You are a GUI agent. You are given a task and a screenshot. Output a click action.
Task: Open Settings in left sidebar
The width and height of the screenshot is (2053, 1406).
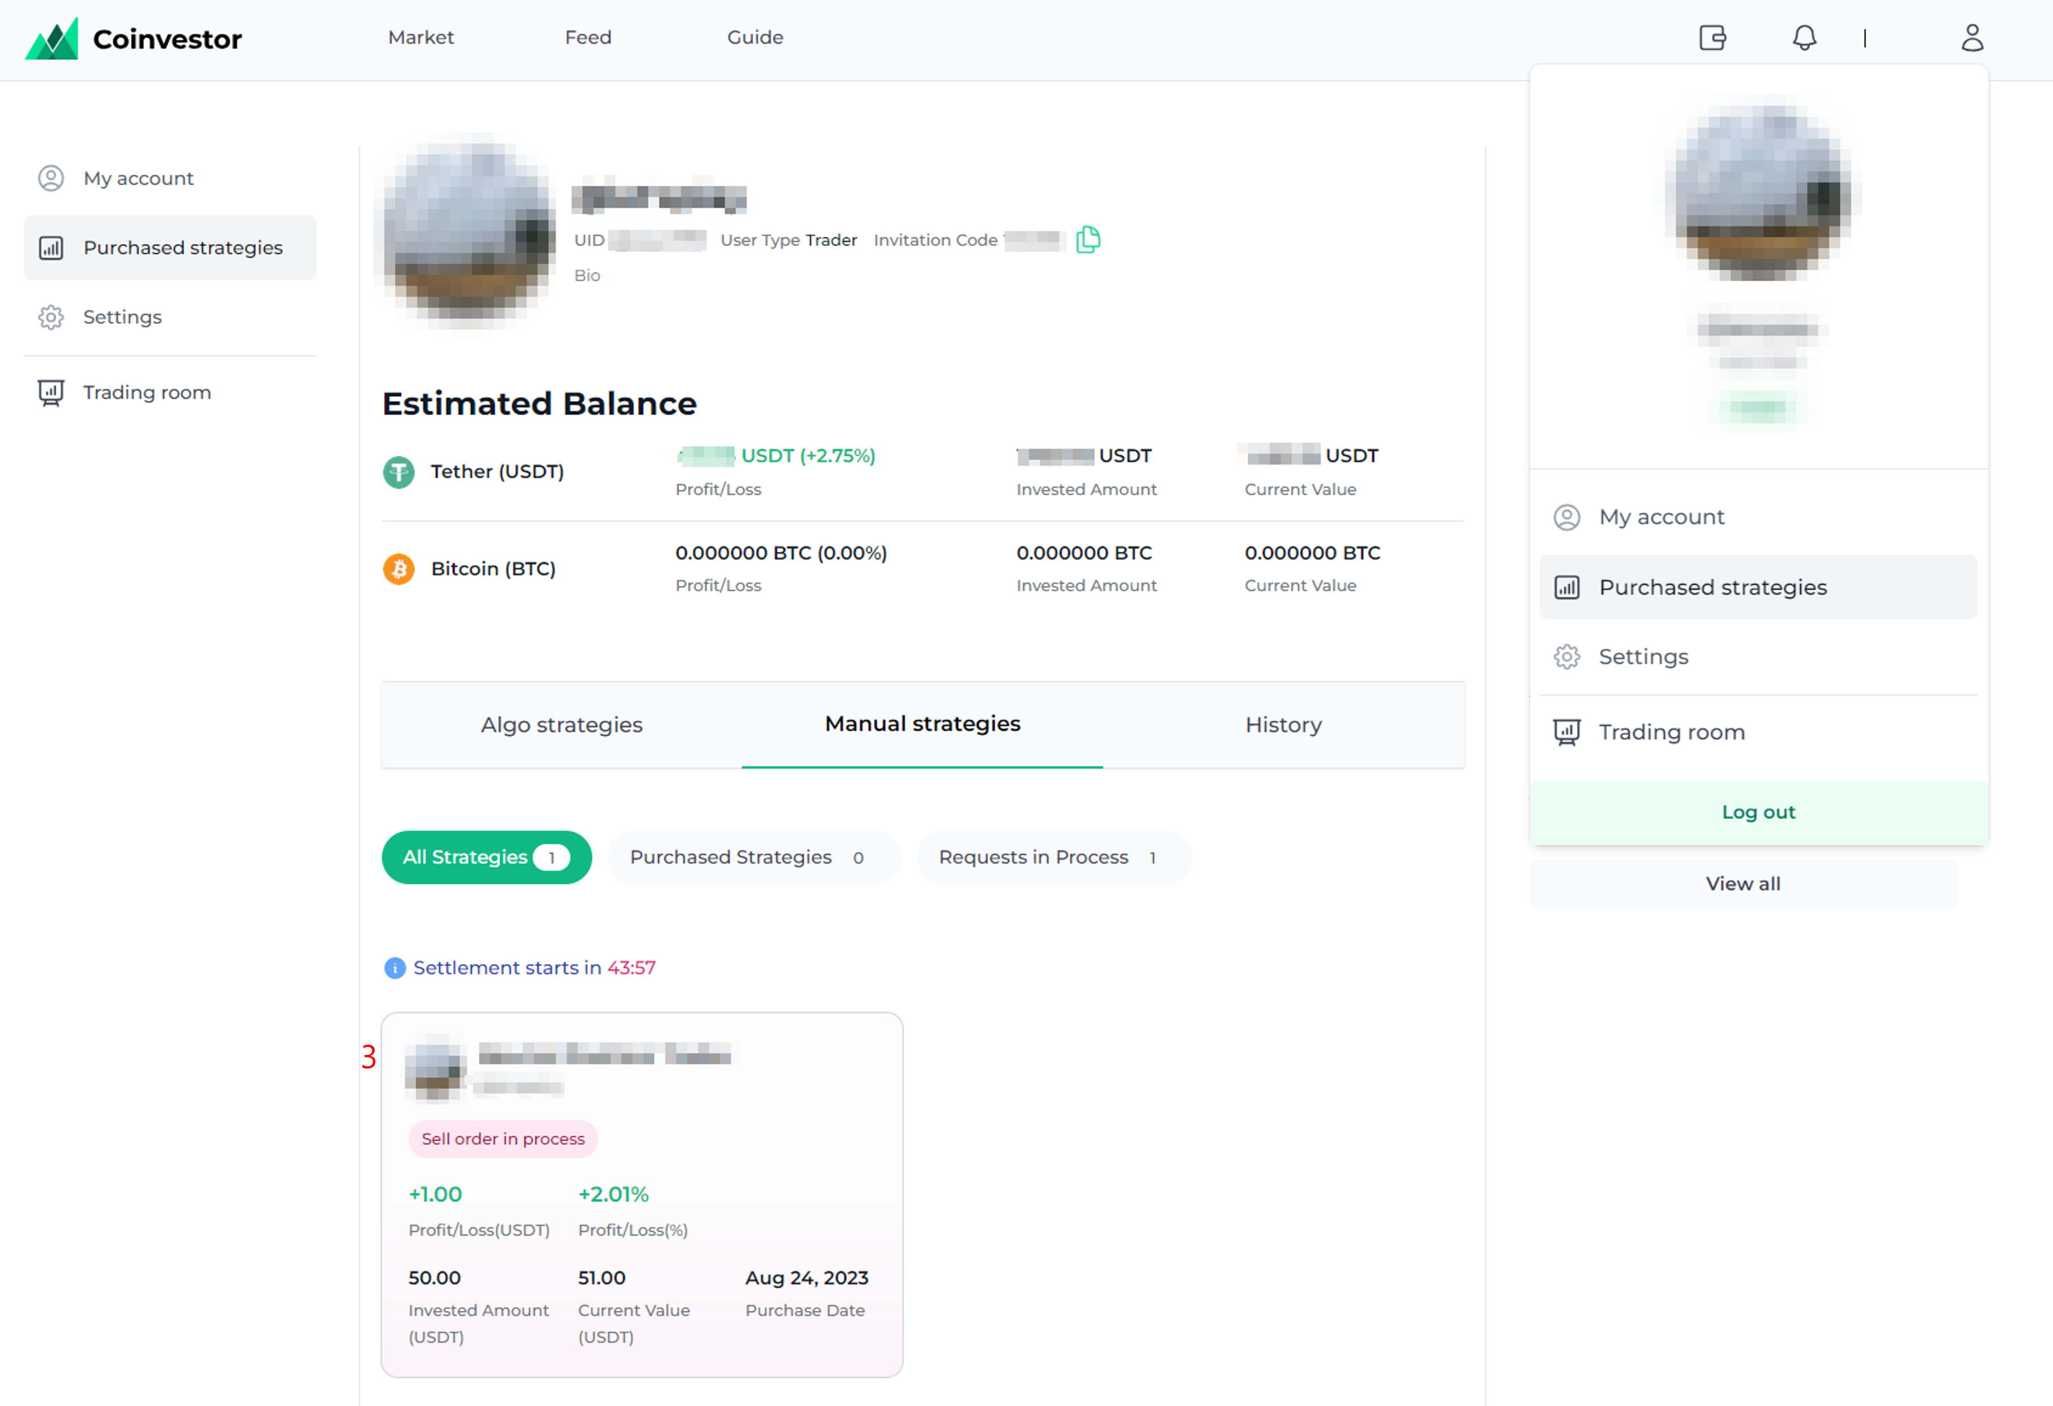(x=170, y=317)
